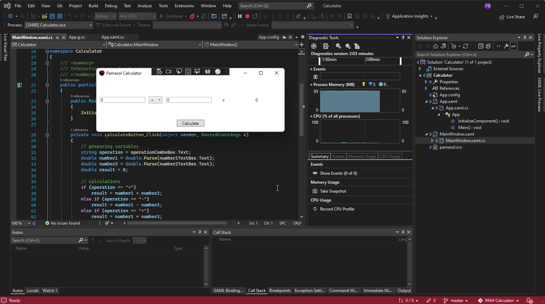Toggle Track Focused Element in in-app toolbar
The height and width of the screenshot is (304, 545).
(x=197, y=72)
